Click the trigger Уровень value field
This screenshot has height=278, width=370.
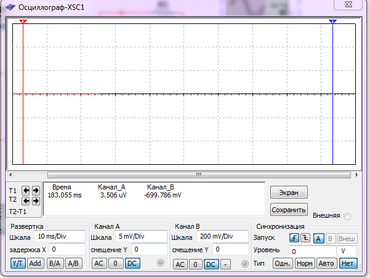(312, 251)
